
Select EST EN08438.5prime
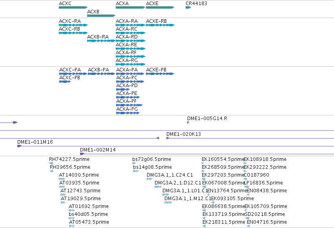[x=248, y=195]
